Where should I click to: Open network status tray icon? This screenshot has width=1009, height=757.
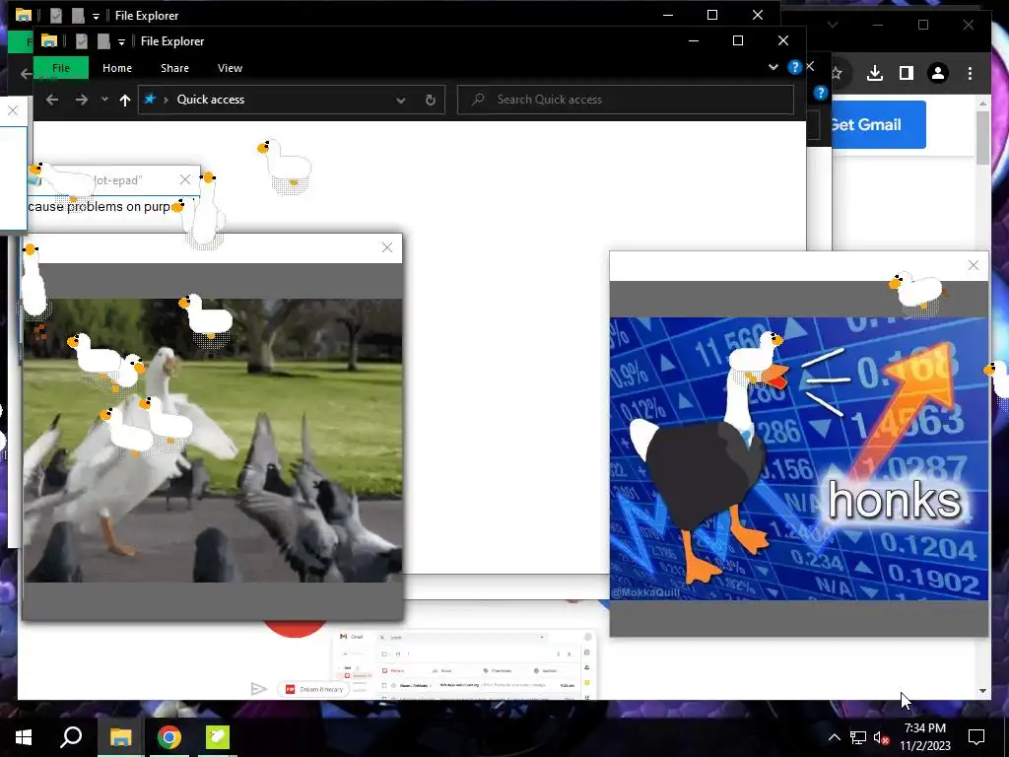[858, 737]
